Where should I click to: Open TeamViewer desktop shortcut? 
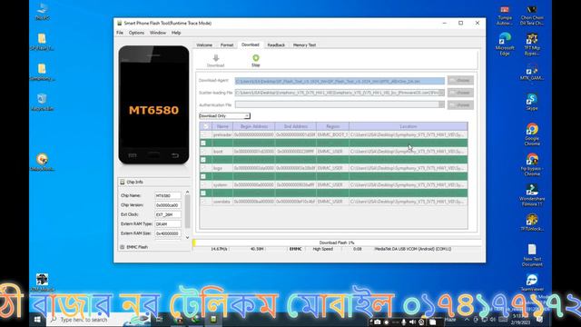532,282
